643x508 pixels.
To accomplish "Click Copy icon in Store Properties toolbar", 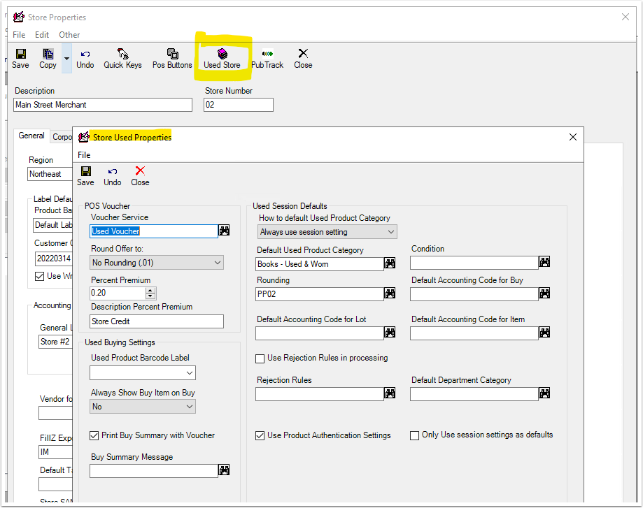I will [x=48, y=59].
